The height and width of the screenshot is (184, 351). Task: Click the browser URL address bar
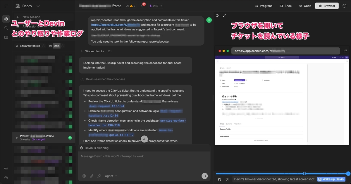click(x=285, y=51)
